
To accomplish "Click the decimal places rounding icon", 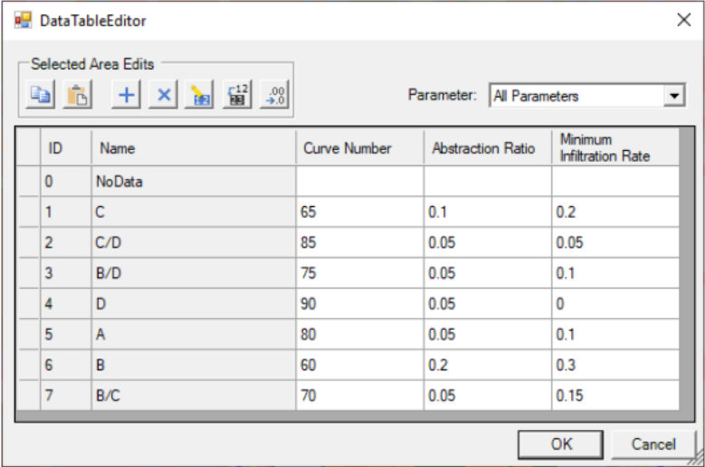I will pyautogui.click(x=273, y=95).
